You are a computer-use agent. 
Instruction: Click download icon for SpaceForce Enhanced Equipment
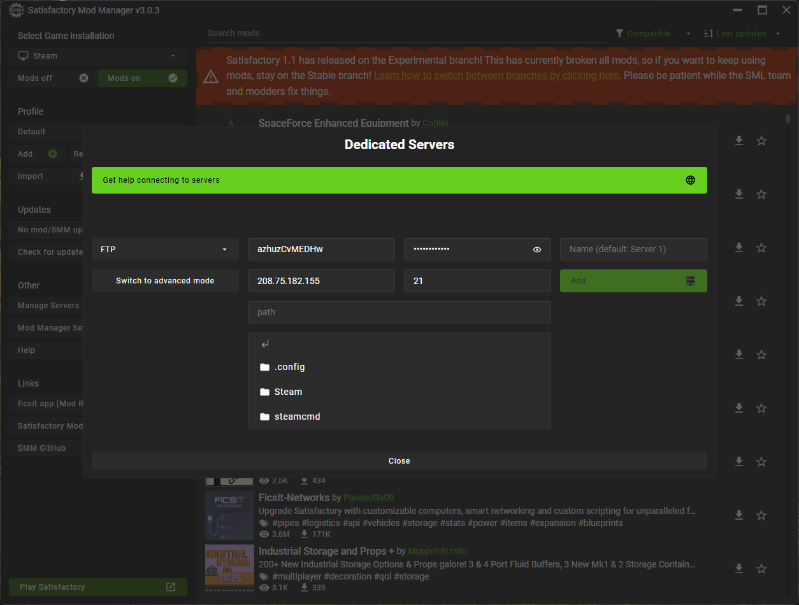(x=739, y=141)
